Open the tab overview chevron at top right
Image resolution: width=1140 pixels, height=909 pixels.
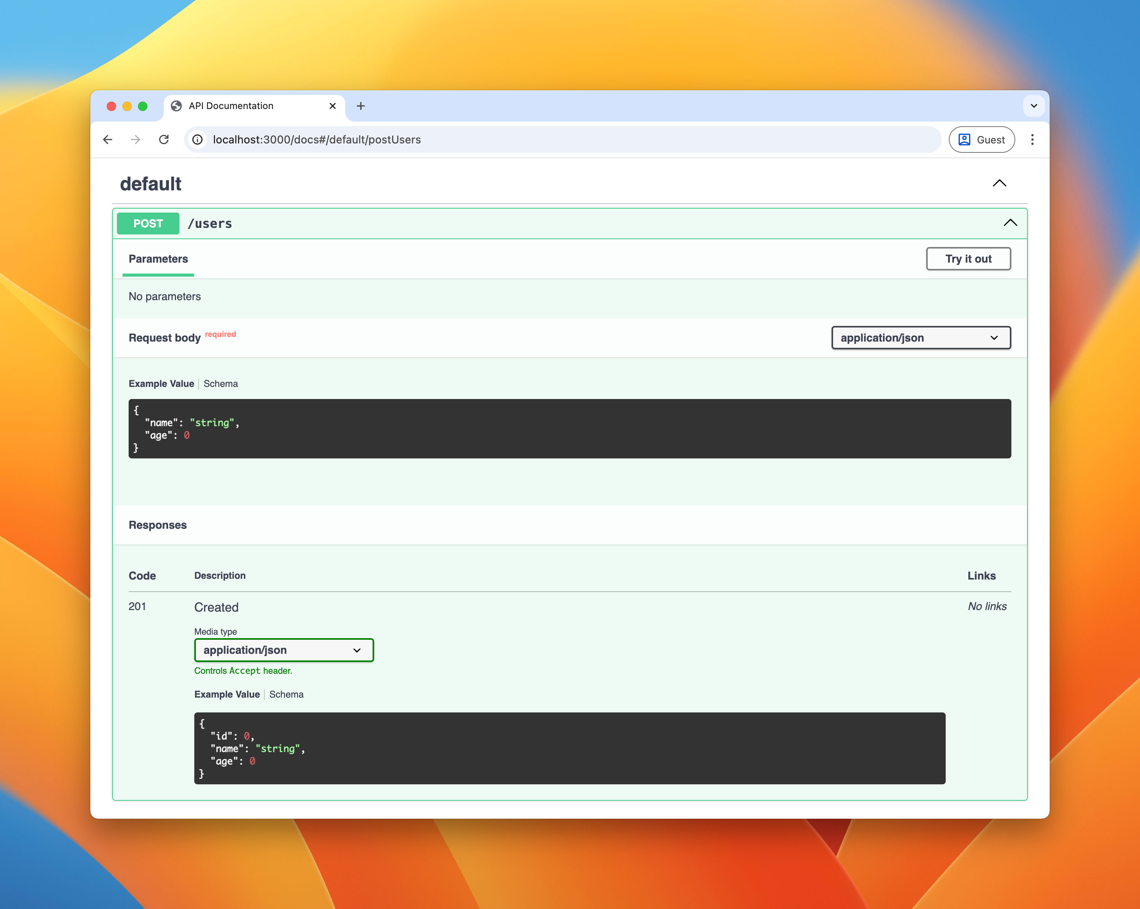pos(1034,106)
